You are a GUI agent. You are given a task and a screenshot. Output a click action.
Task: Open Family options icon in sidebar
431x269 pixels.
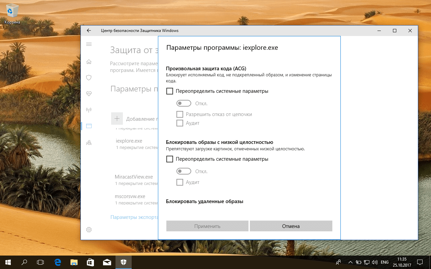coord(89,143)
